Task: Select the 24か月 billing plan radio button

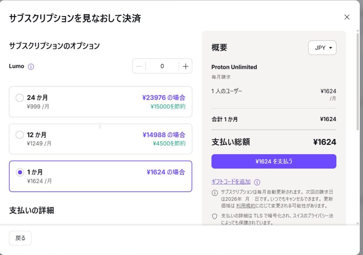Action: pos(19,98)
